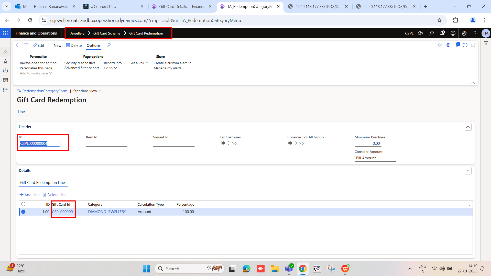The width and height of the screenshot is (491, 276).
Task: Go to Home in sidebar
Action: [5, 52]
